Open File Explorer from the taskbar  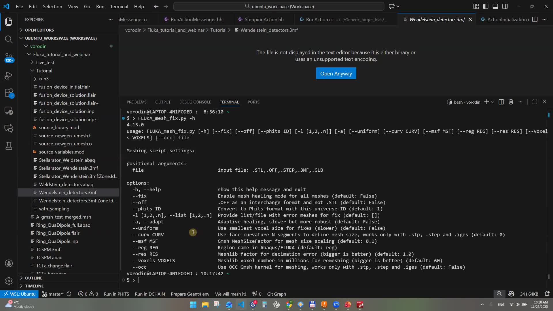pyautogui.click(x=205, y=305)
